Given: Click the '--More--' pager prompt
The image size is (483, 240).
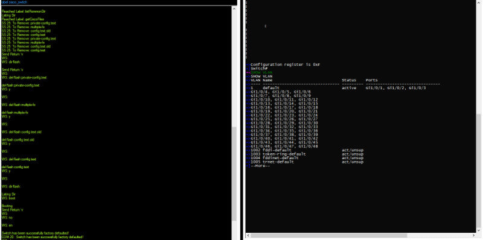Looking at the screenshot, I should tap(260, 166).
